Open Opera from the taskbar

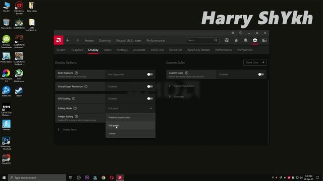click(112, 177)
